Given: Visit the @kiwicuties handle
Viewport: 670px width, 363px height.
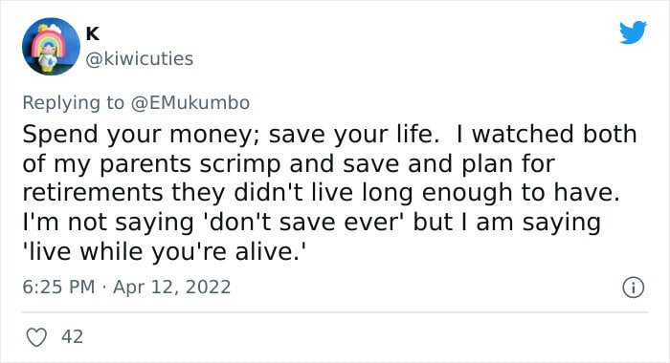Looking at the screenshot, I should [140, 59].
